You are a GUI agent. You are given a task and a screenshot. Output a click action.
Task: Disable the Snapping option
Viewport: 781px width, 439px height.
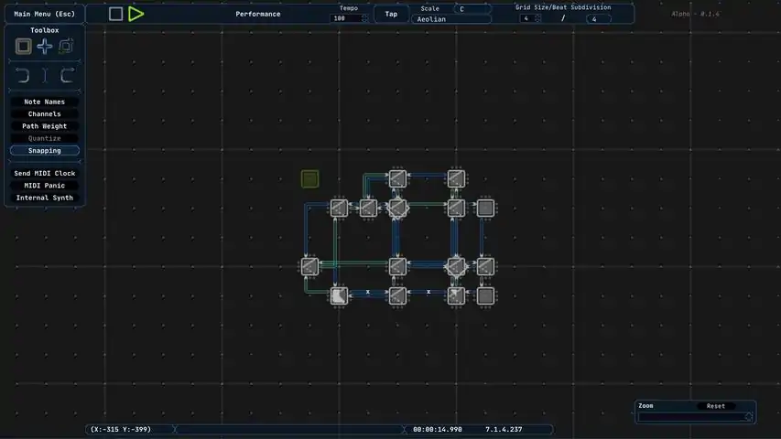pos(44,150)
